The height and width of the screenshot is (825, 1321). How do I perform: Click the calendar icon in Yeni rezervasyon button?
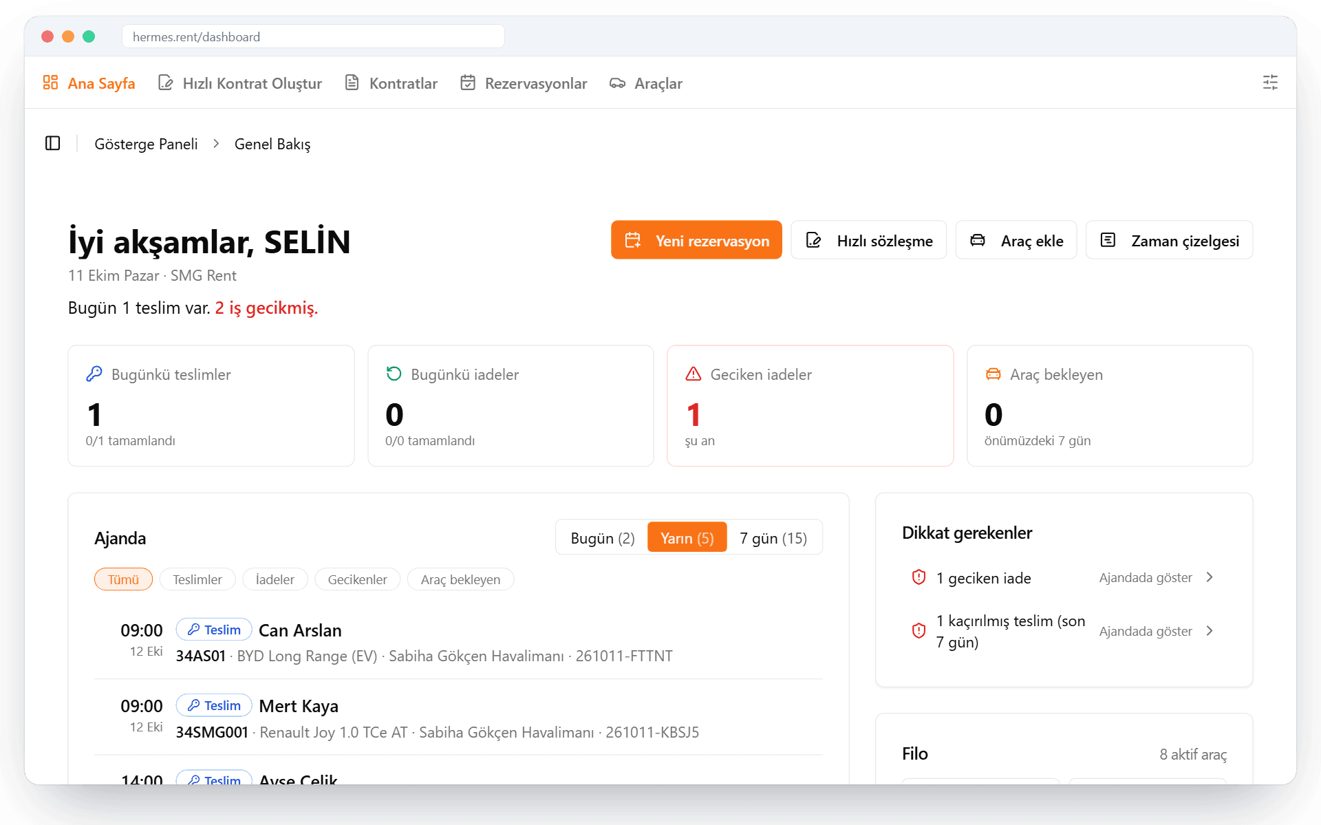(x=633, y=240)
